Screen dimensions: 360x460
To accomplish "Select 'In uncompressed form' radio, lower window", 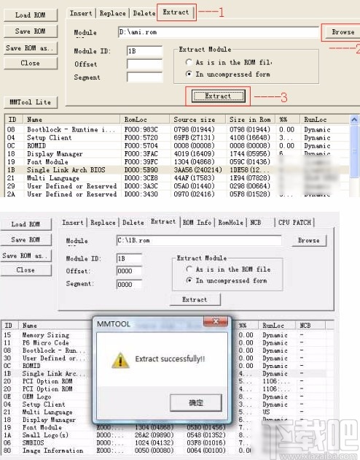I will click(189, 280).
